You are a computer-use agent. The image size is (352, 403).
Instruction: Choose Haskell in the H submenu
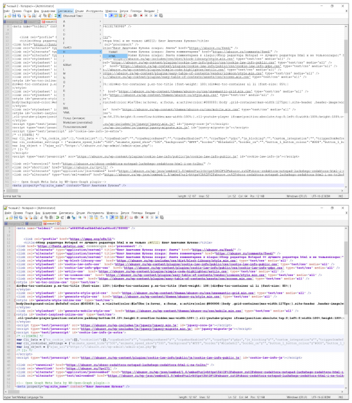pyautogui.click(x=115, y=52)
